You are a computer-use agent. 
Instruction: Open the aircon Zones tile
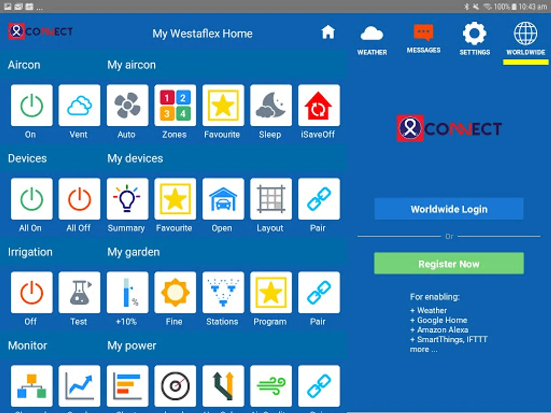tap(175, 105)
